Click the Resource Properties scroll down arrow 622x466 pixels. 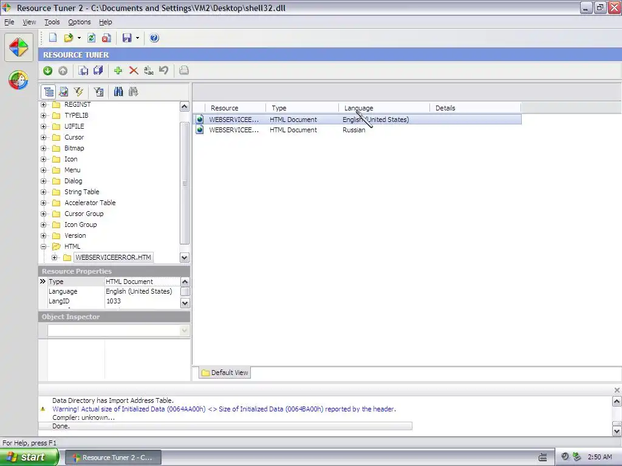tap(185, 303)
